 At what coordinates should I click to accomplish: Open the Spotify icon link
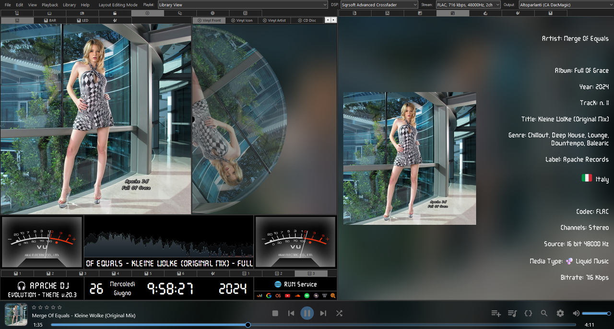[307, 295]
